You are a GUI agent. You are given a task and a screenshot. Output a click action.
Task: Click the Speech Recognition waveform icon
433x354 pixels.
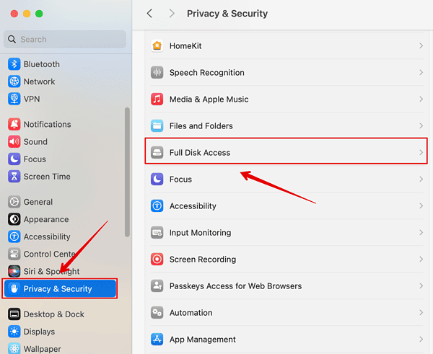(x=157, y=73)
